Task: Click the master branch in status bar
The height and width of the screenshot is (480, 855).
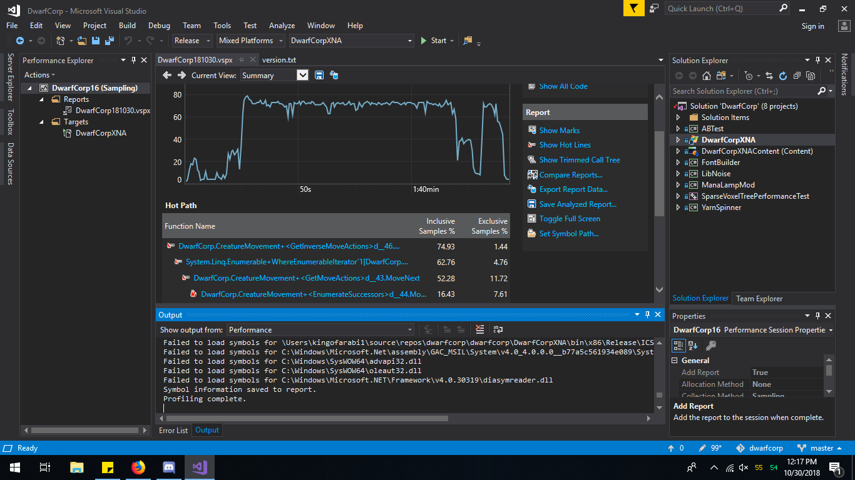Action: click(820, 448)
